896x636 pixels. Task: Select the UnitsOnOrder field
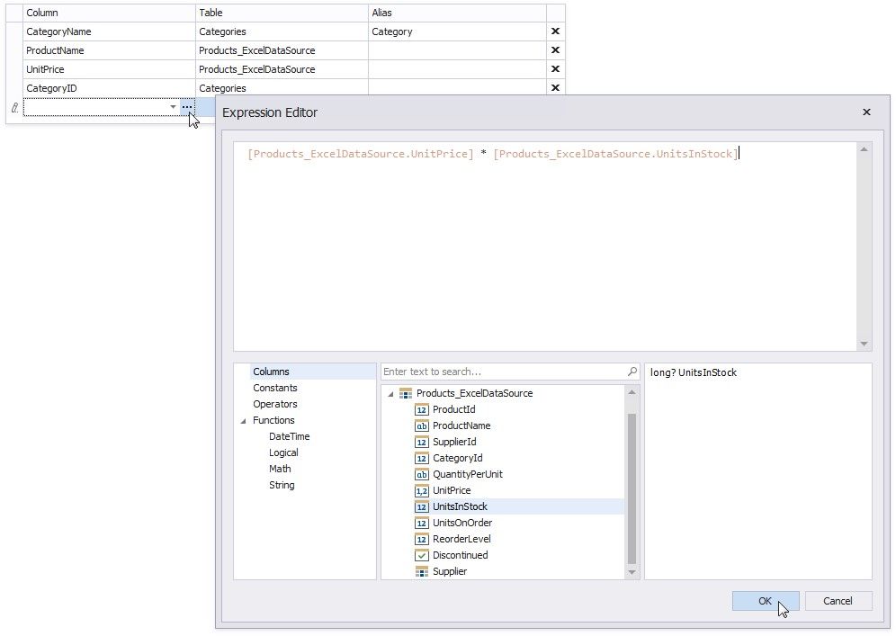click(x=461, y=523)
